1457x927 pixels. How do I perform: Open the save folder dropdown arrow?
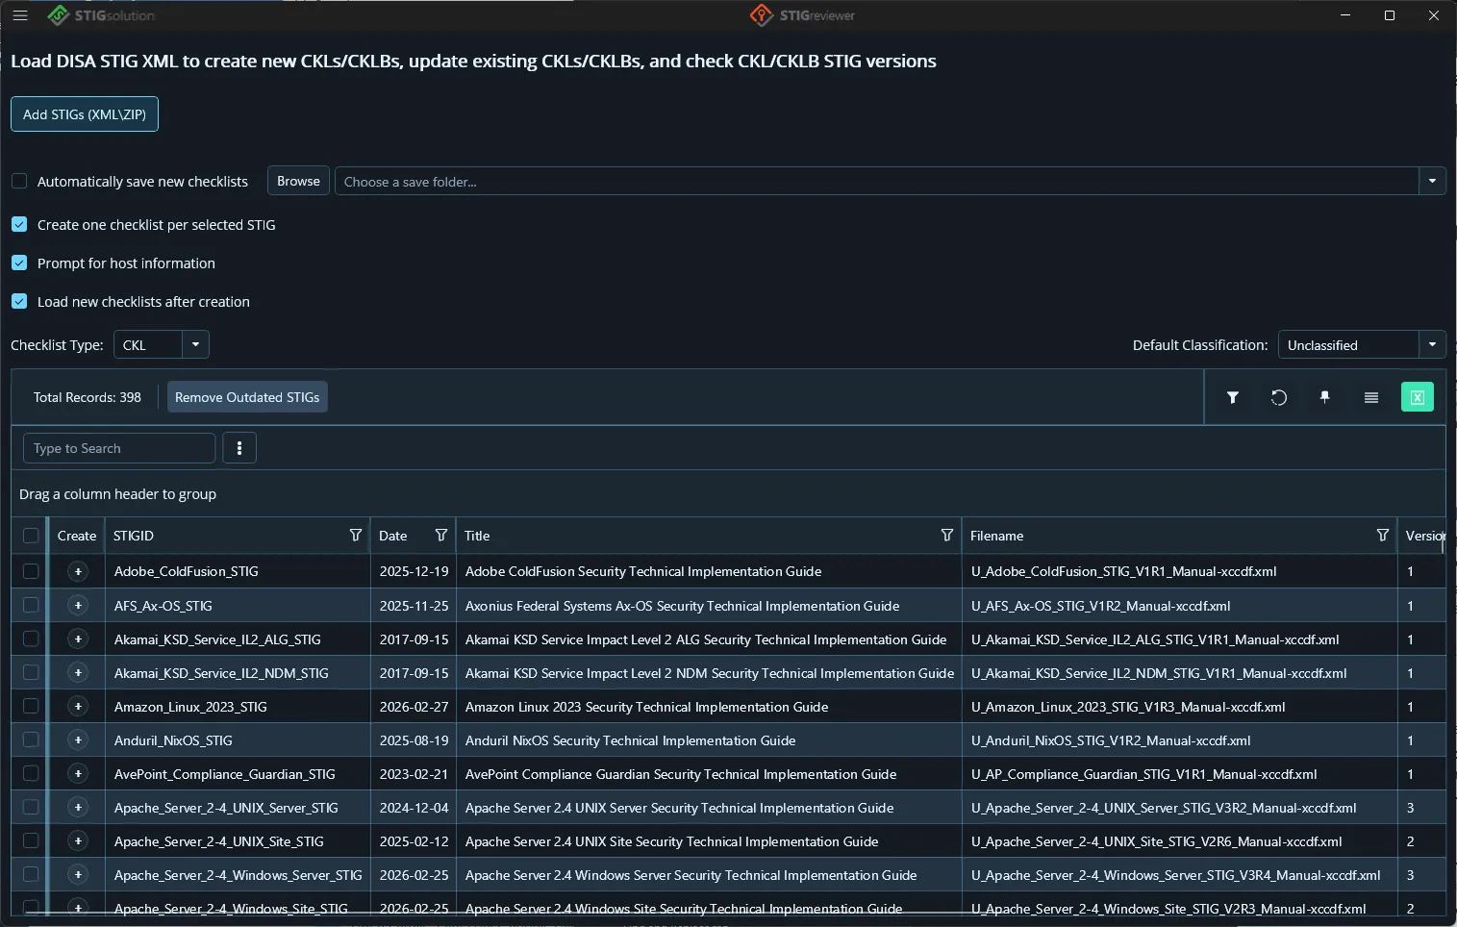(x=1432, y=181)
